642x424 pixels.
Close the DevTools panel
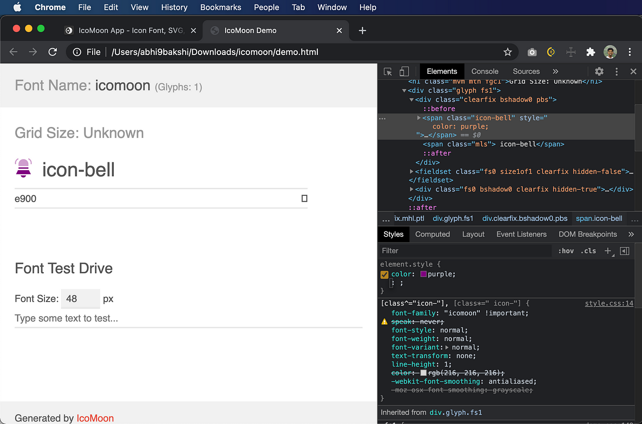[633, 72]
